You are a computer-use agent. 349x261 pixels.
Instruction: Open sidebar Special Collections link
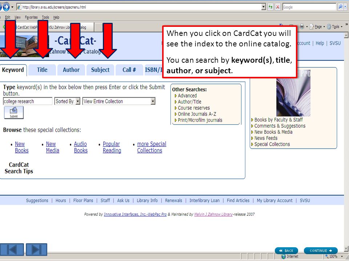click(272, 144)
